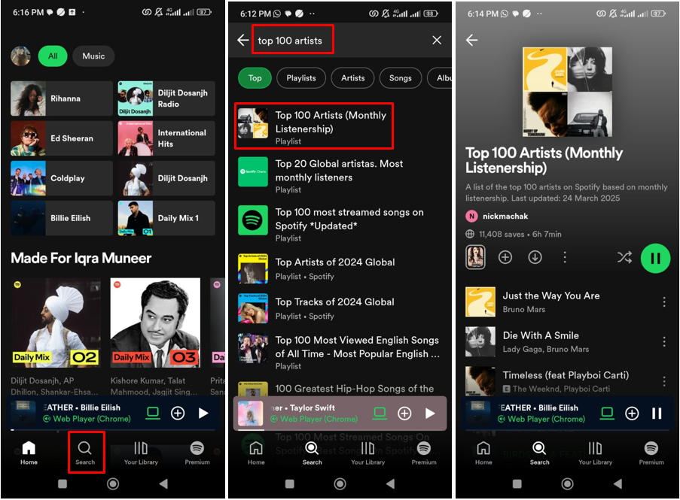Enable shuffle for the Top 100 Artists playlist
The image size is (680, 500).
[624, 257]
